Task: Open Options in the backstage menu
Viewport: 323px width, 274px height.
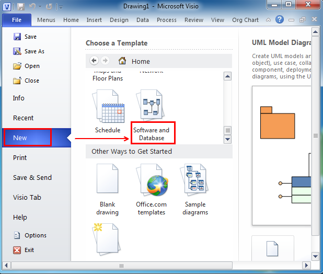Action: 30,235
